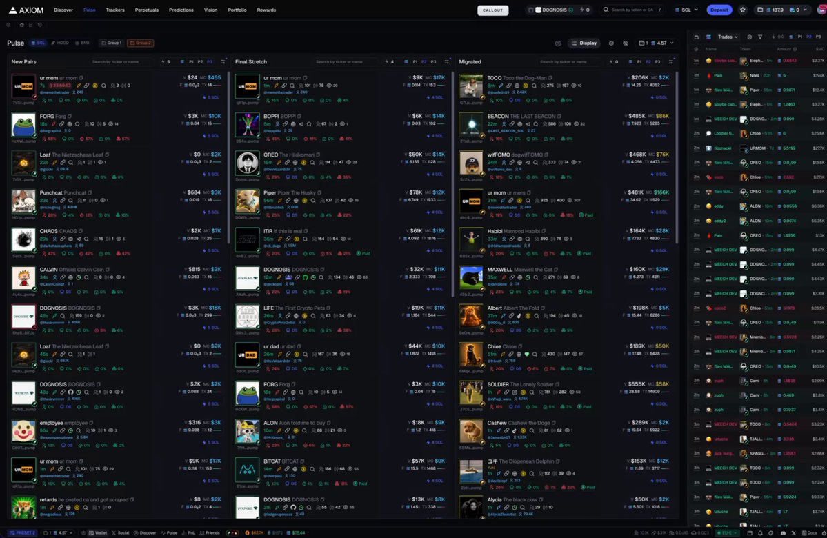Select preset P1 in New Pairs column

click(192, 61)
